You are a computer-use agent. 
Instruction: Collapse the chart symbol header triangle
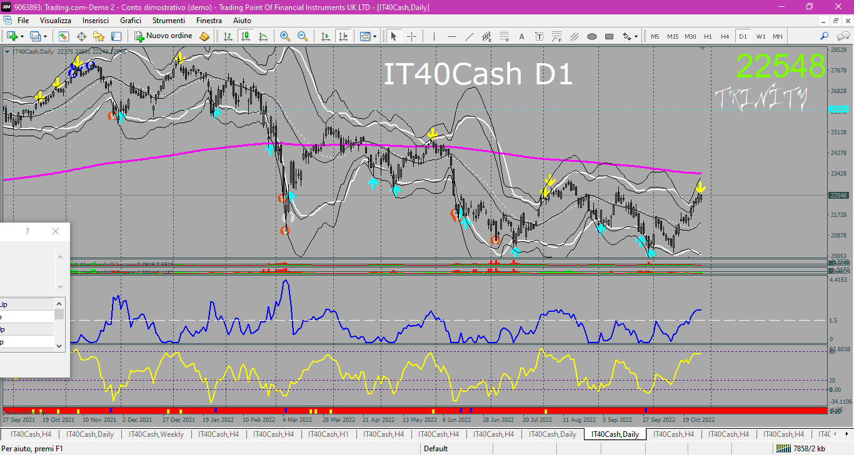click(7, 51)
